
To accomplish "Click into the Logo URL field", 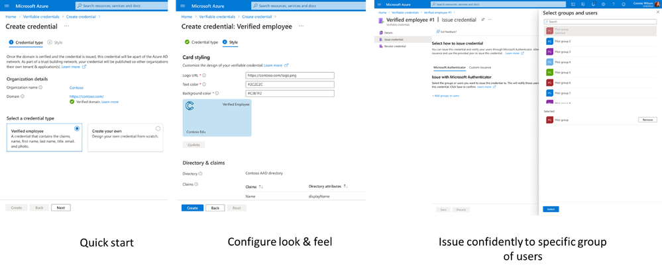I will [x=290, y=75].
